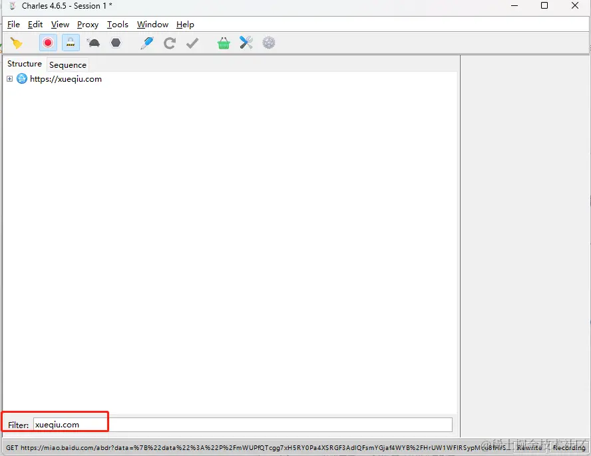This screenshot has width=591, height=456.
Task: Maximize the Charles window
Action: coord(544,5)
